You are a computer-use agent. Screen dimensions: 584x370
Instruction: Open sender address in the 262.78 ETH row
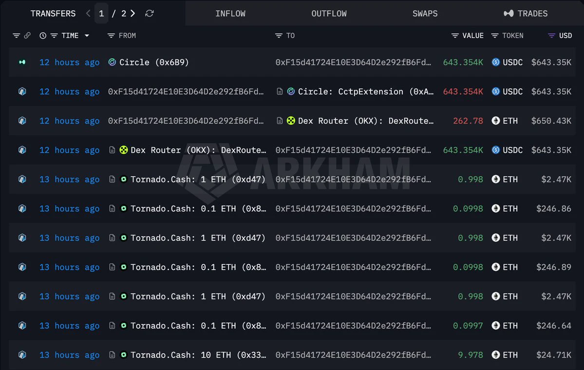click(186, 121)
